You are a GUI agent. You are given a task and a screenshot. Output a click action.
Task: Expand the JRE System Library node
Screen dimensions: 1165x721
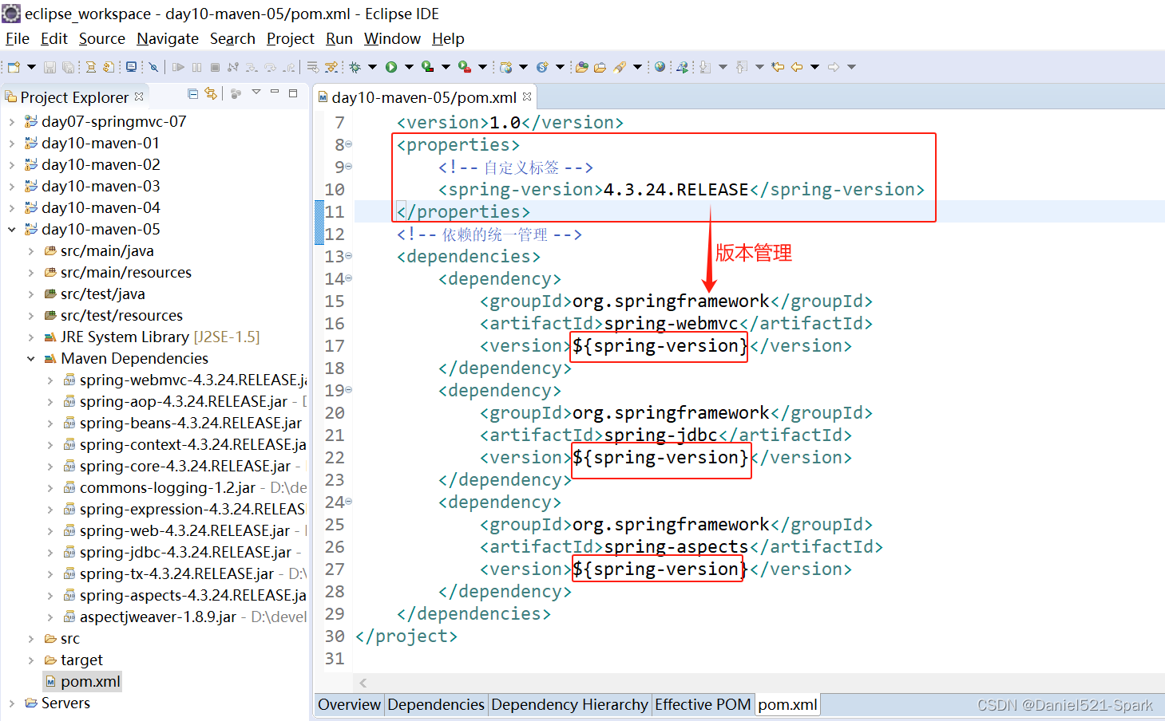pos(30,337)
